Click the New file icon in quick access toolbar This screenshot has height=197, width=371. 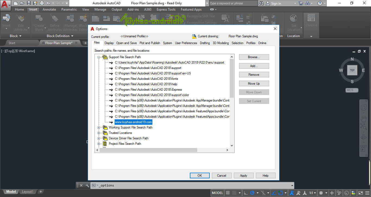[x=16, y=3]
